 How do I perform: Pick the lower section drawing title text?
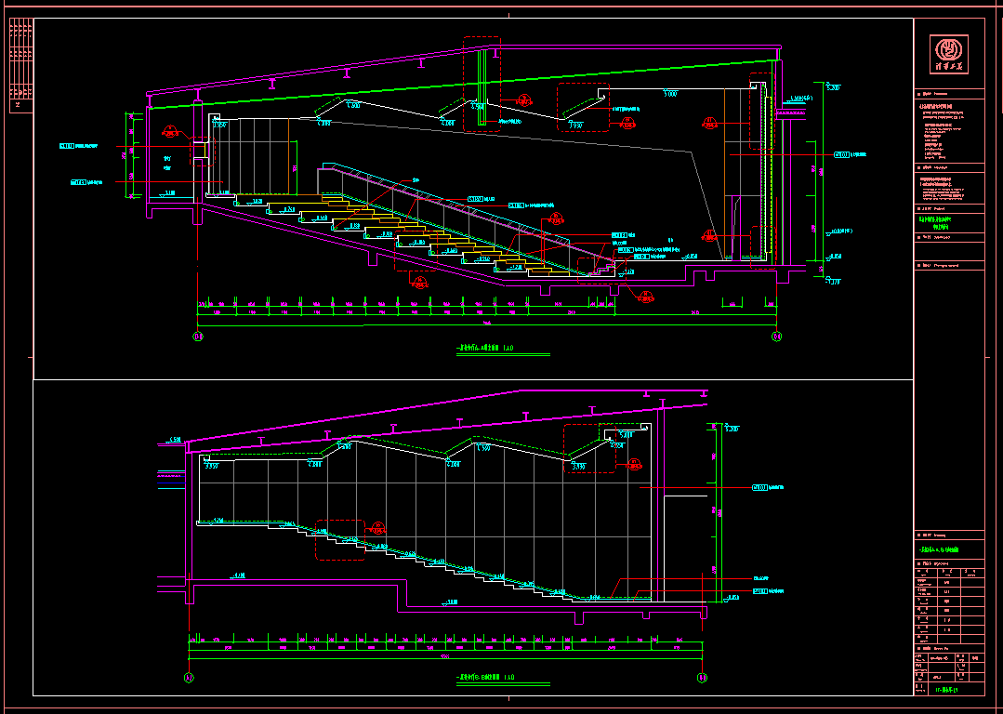click(485, 676)
